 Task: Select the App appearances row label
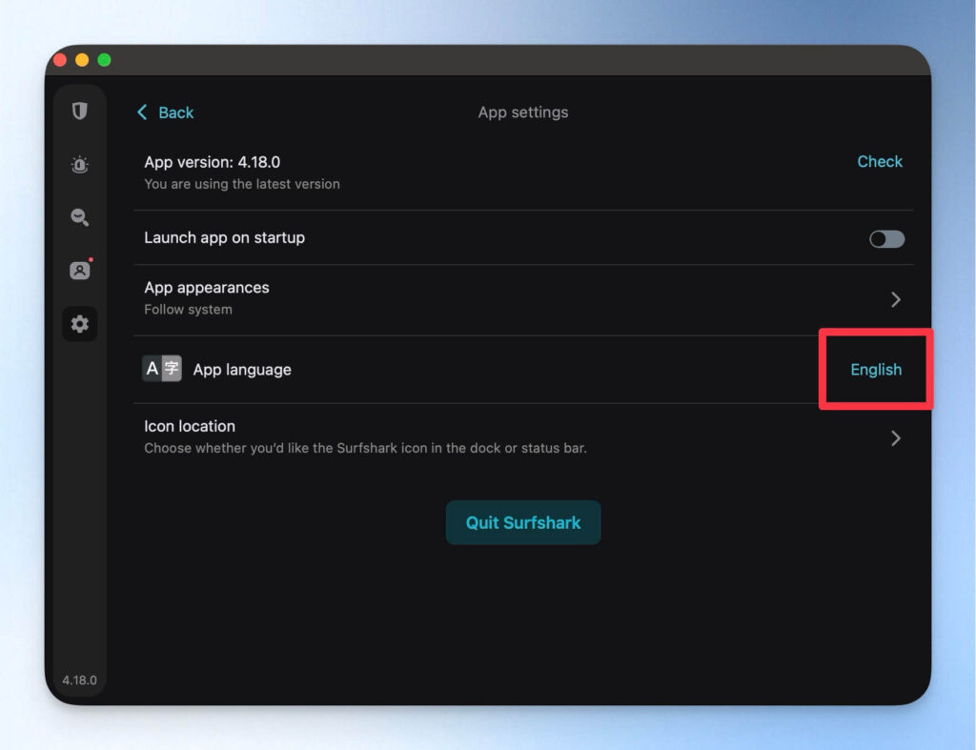point(207,288)
